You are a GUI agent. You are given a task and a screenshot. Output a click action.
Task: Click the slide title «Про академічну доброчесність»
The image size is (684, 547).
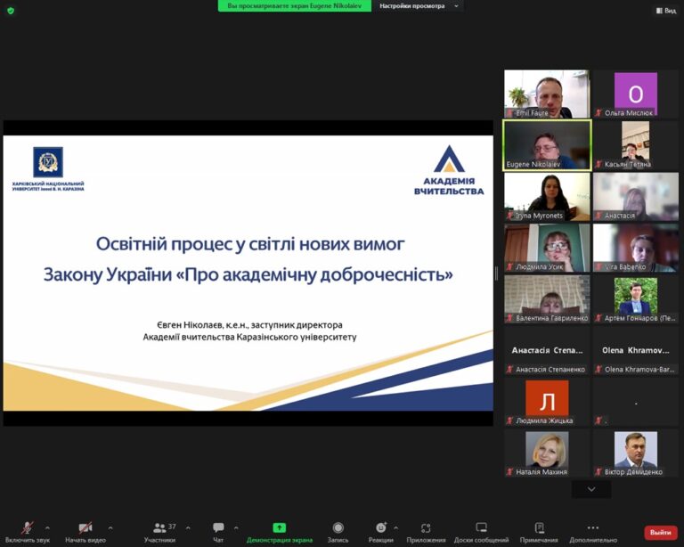(x=315, y=274)
